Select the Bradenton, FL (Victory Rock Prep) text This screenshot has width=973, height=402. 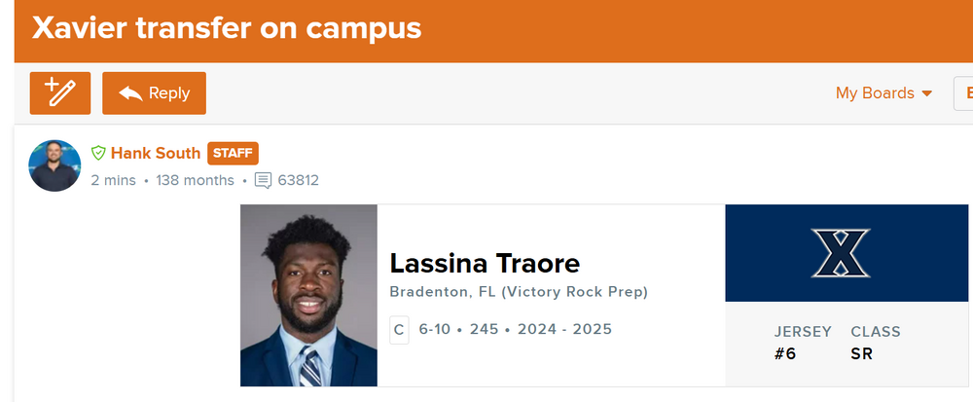(x=518, y=292)
